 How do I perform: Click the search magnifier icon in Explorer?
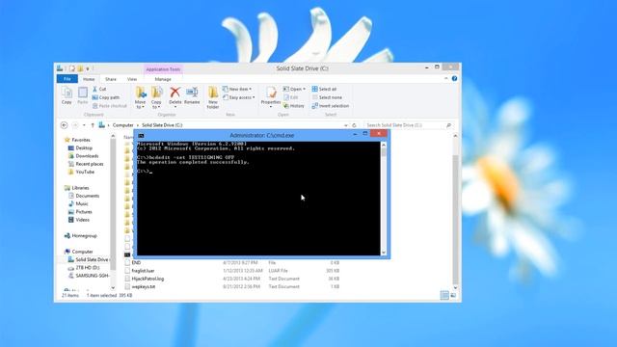click(448, 125)
